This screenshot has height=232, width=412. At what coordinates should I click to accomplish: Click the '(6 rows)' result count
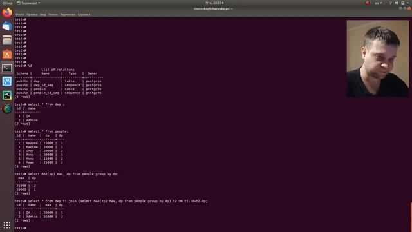tap(22, 166)
